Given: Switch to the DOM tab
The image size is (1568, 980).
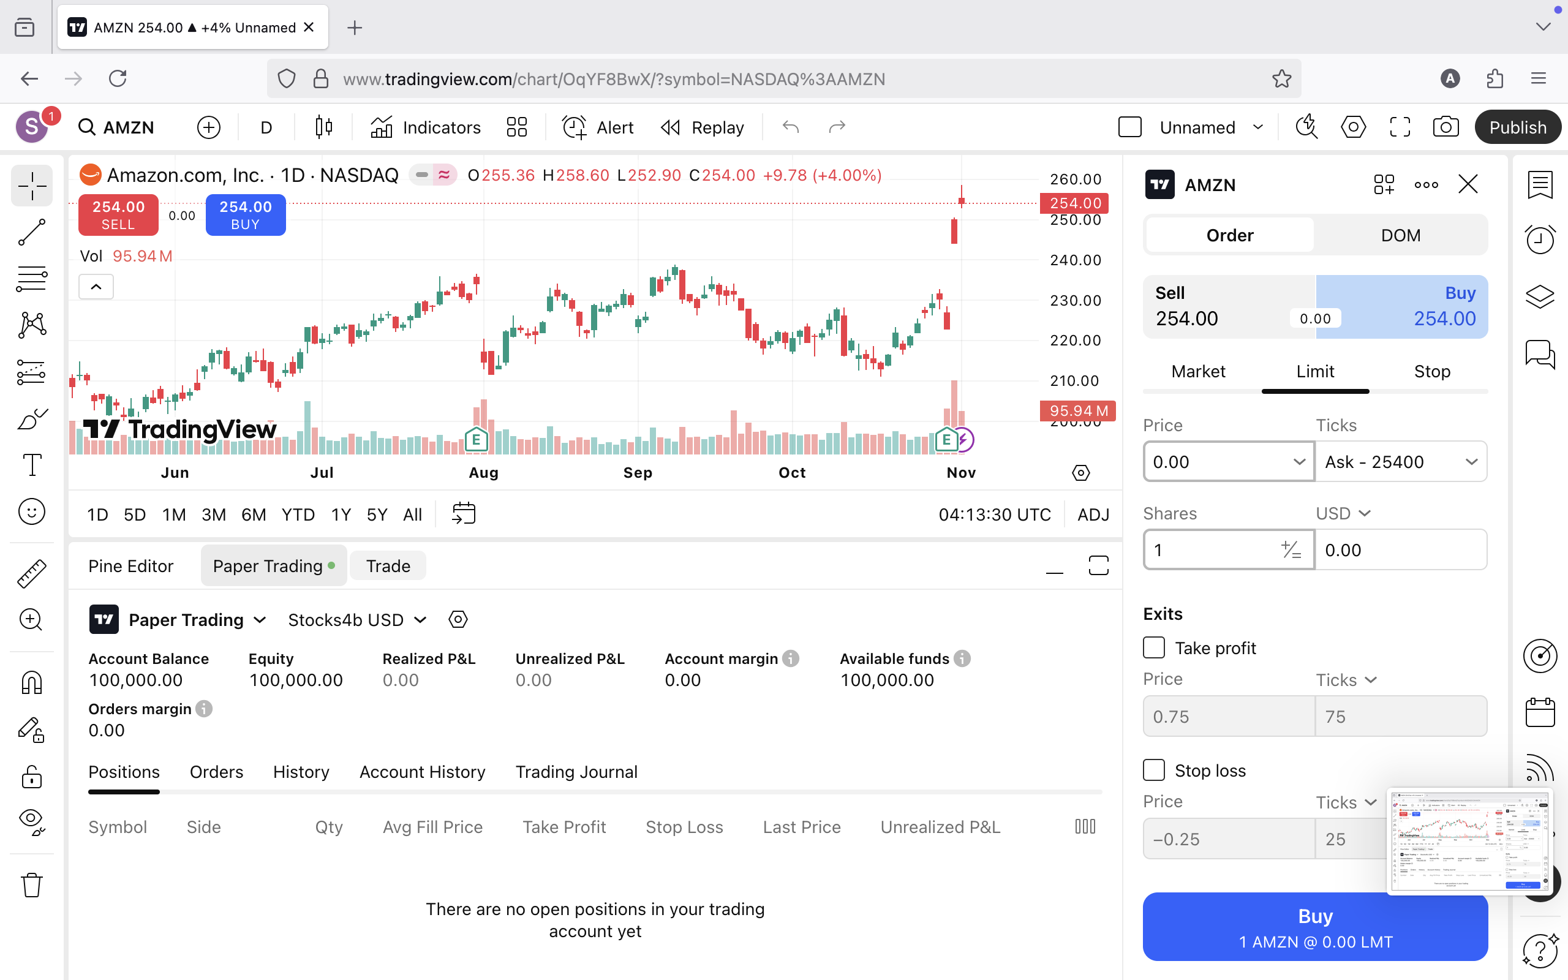Looking at the screenshot, I should click(x=1401, y=235).
